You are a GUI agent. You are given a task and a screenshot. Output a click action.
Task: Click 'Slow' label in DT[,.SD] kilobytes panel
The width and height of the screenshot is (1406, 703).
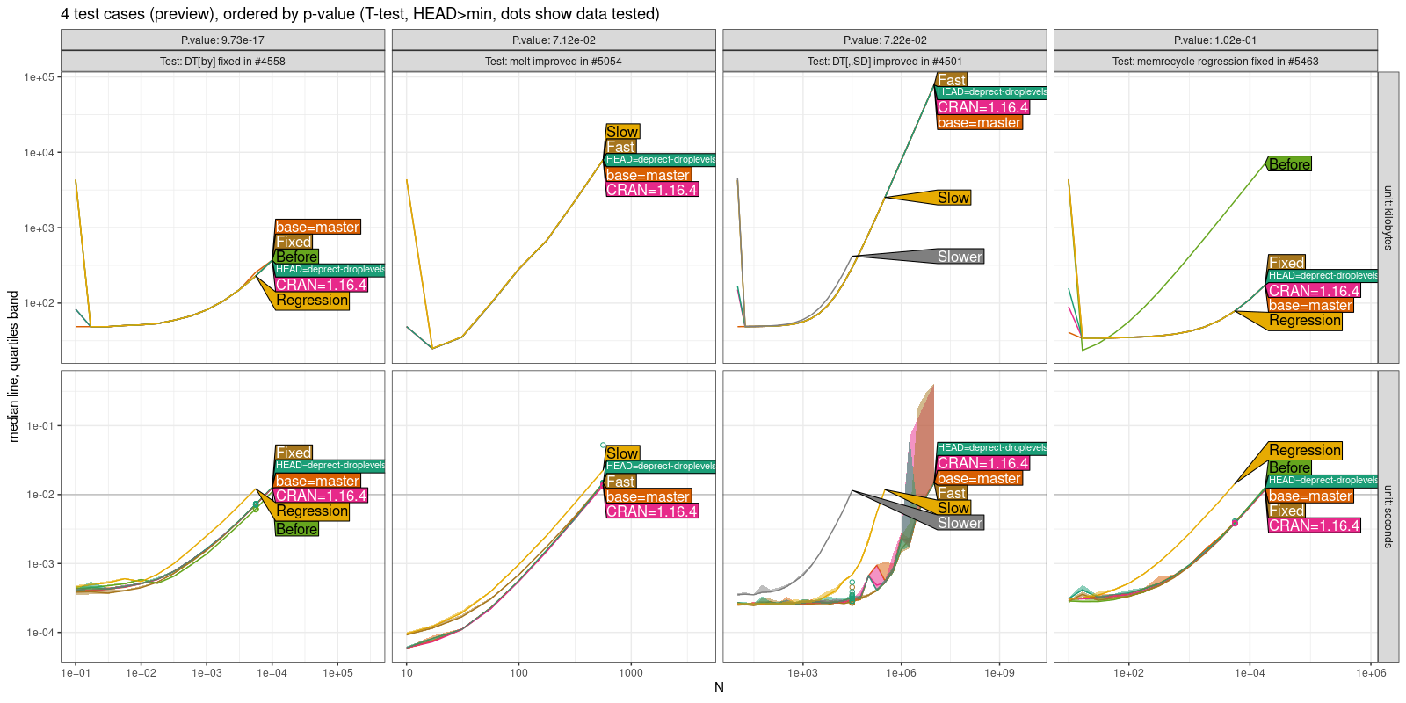click(953, 198)
